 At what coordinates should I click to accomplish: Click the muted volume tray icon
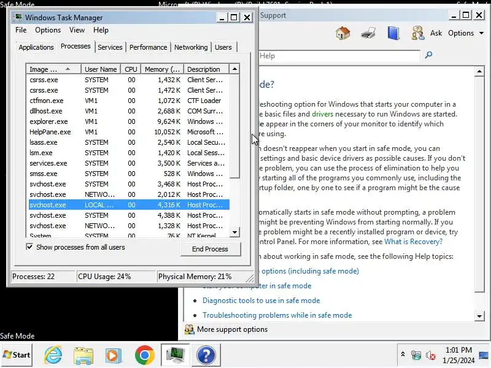431,356
